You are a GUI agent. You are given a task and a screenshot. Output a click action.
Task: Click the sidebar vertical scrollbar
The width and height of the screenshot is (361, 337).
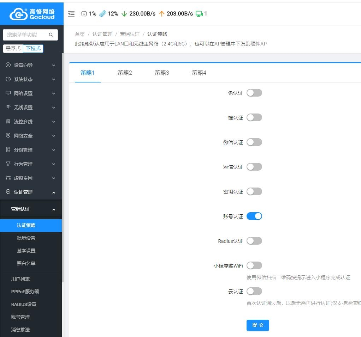[x=63, y=168]
